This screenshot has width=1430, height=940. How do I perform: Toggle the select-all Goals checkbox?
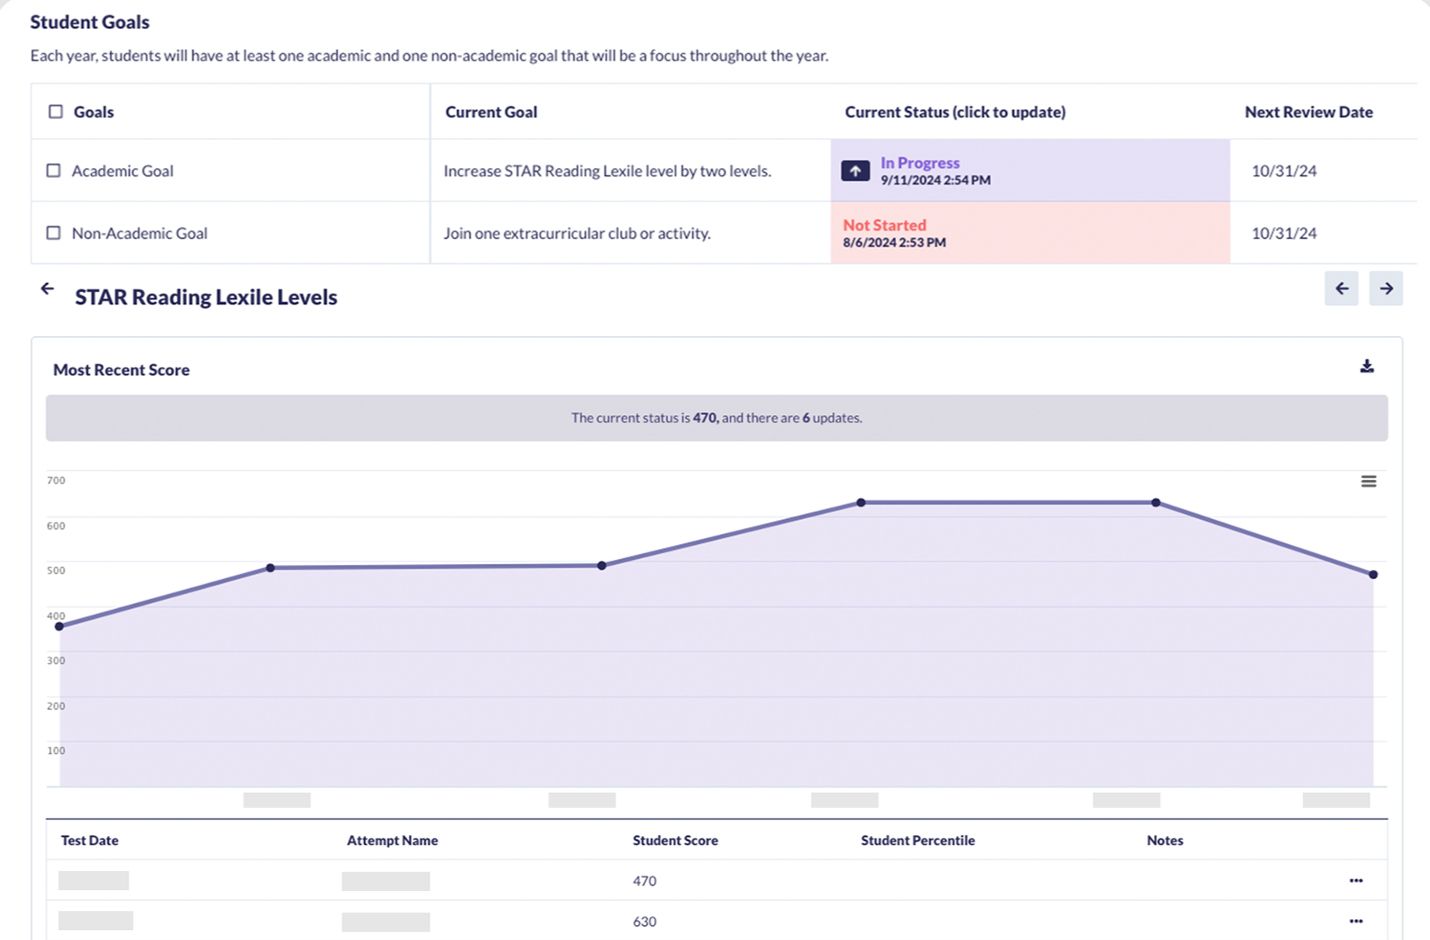[x=56, y=111]
